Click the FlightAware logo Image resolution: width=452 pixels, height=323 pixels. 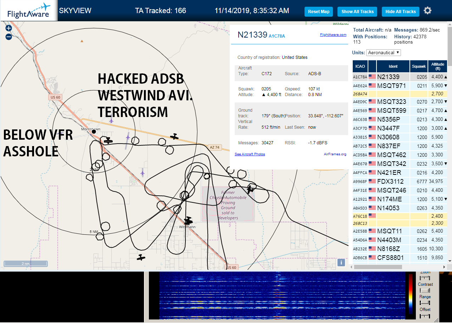[x=29, y=11]
